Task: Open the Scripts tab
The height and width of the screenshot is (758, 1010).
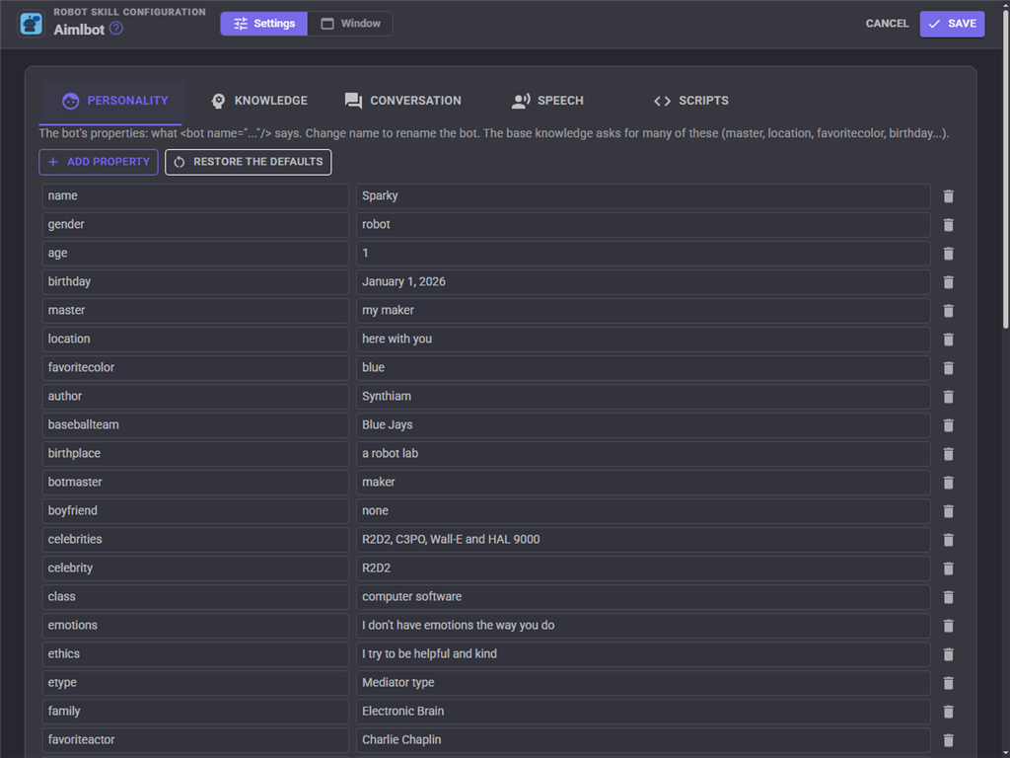Action: [x=691, y=102]
